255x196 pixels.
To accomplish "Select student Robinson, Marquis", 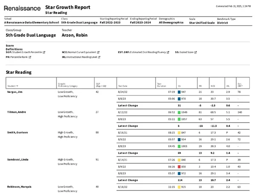I will click(19, 187).
